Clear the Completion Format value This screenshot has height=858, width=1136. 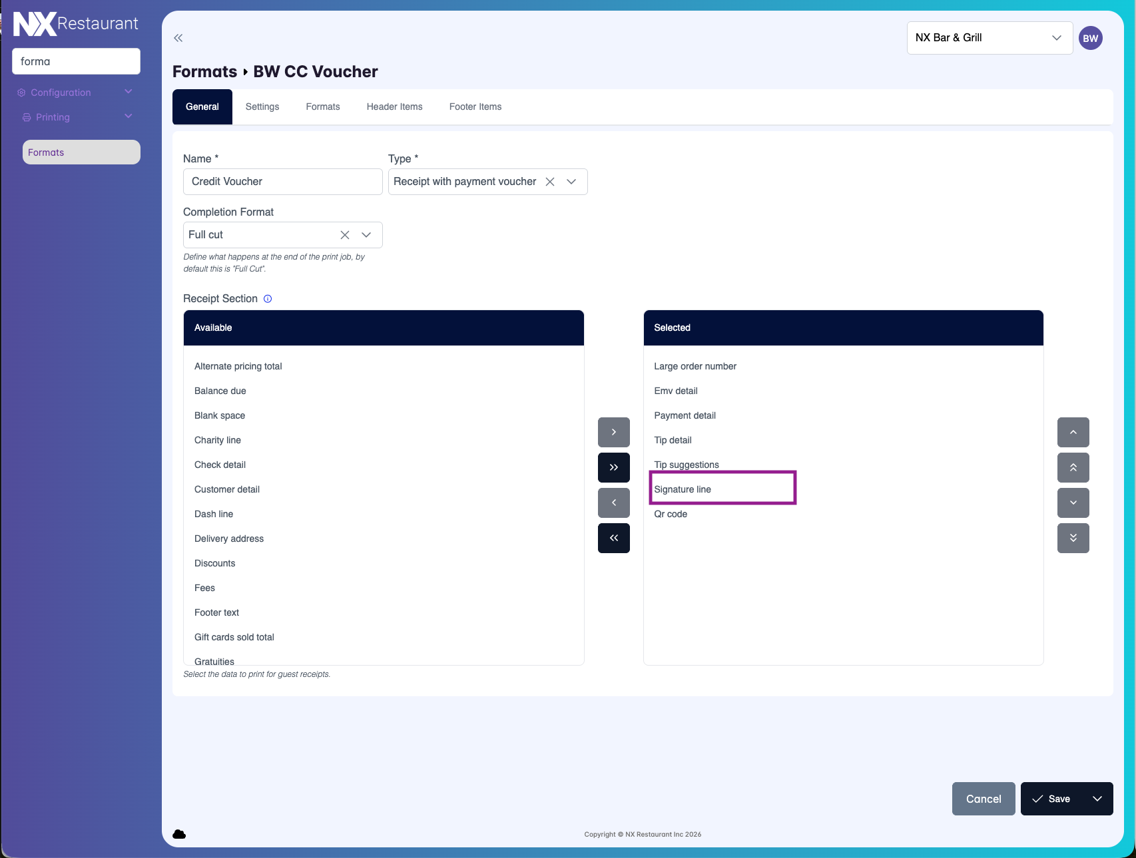tap(345, 235)
